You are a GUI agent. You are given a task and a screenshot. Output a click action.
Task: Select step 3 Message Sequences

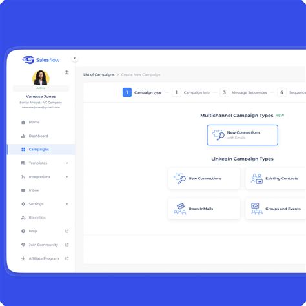click(243, 92)
